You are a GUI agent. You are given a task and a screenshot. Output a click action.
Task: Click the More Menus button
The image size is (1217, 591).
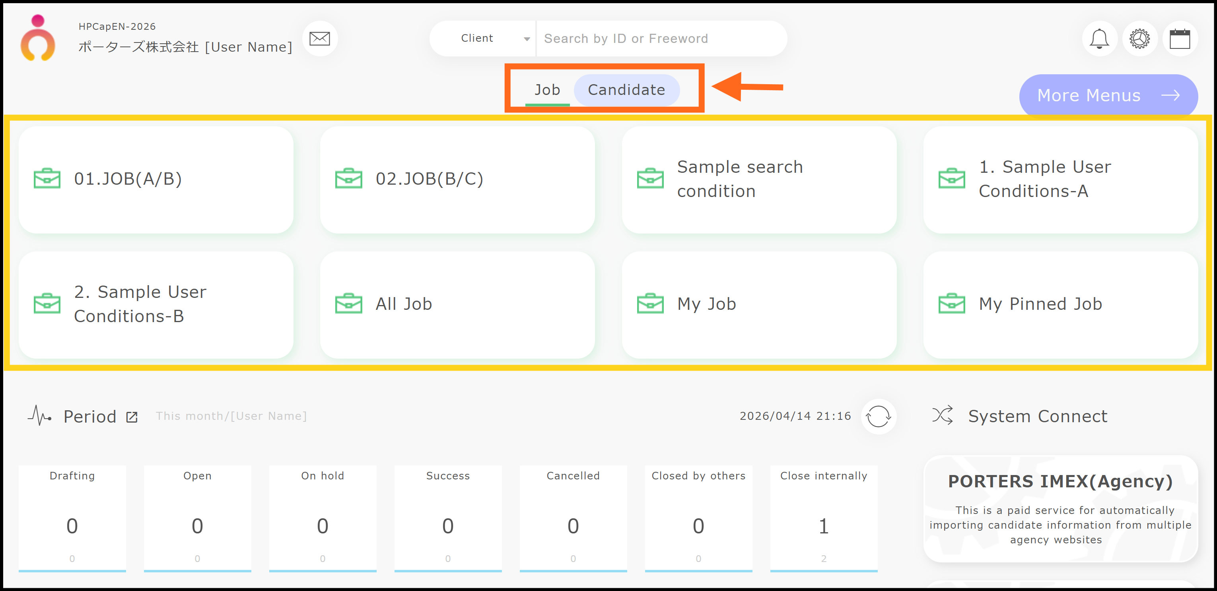click(x=1108, y=95)
